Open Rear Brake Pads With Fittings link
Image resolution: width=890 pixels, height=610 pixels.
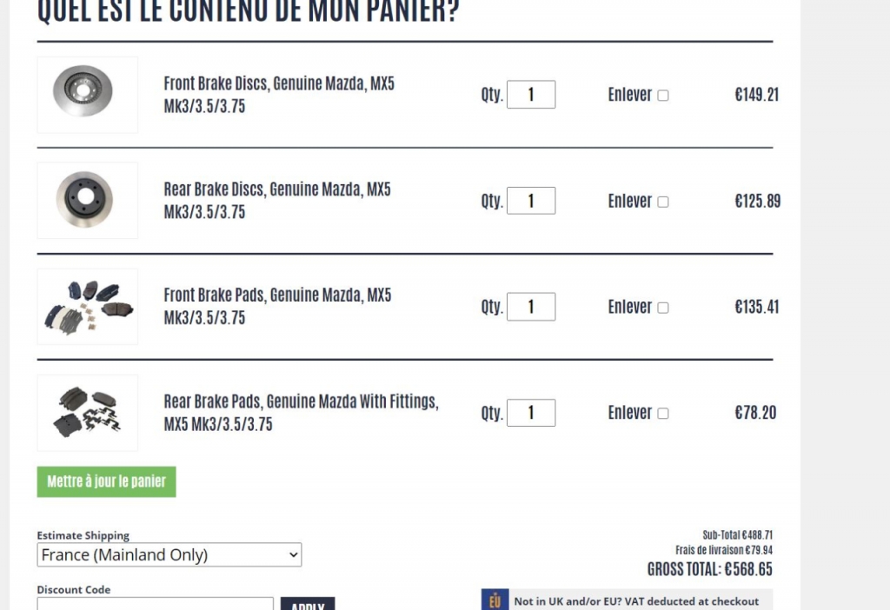(302, 413)
